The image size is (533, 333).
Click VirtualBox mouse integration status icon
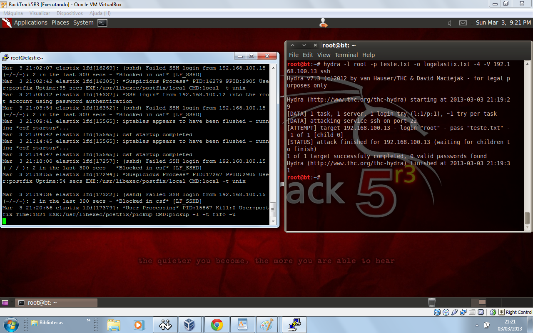[493, 312]
